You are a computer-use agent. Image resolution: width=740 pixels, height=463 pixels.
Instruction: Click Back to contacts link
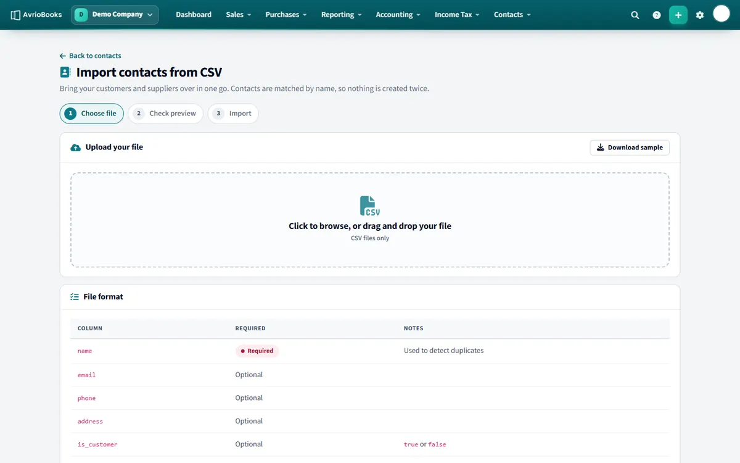point(91,56)
